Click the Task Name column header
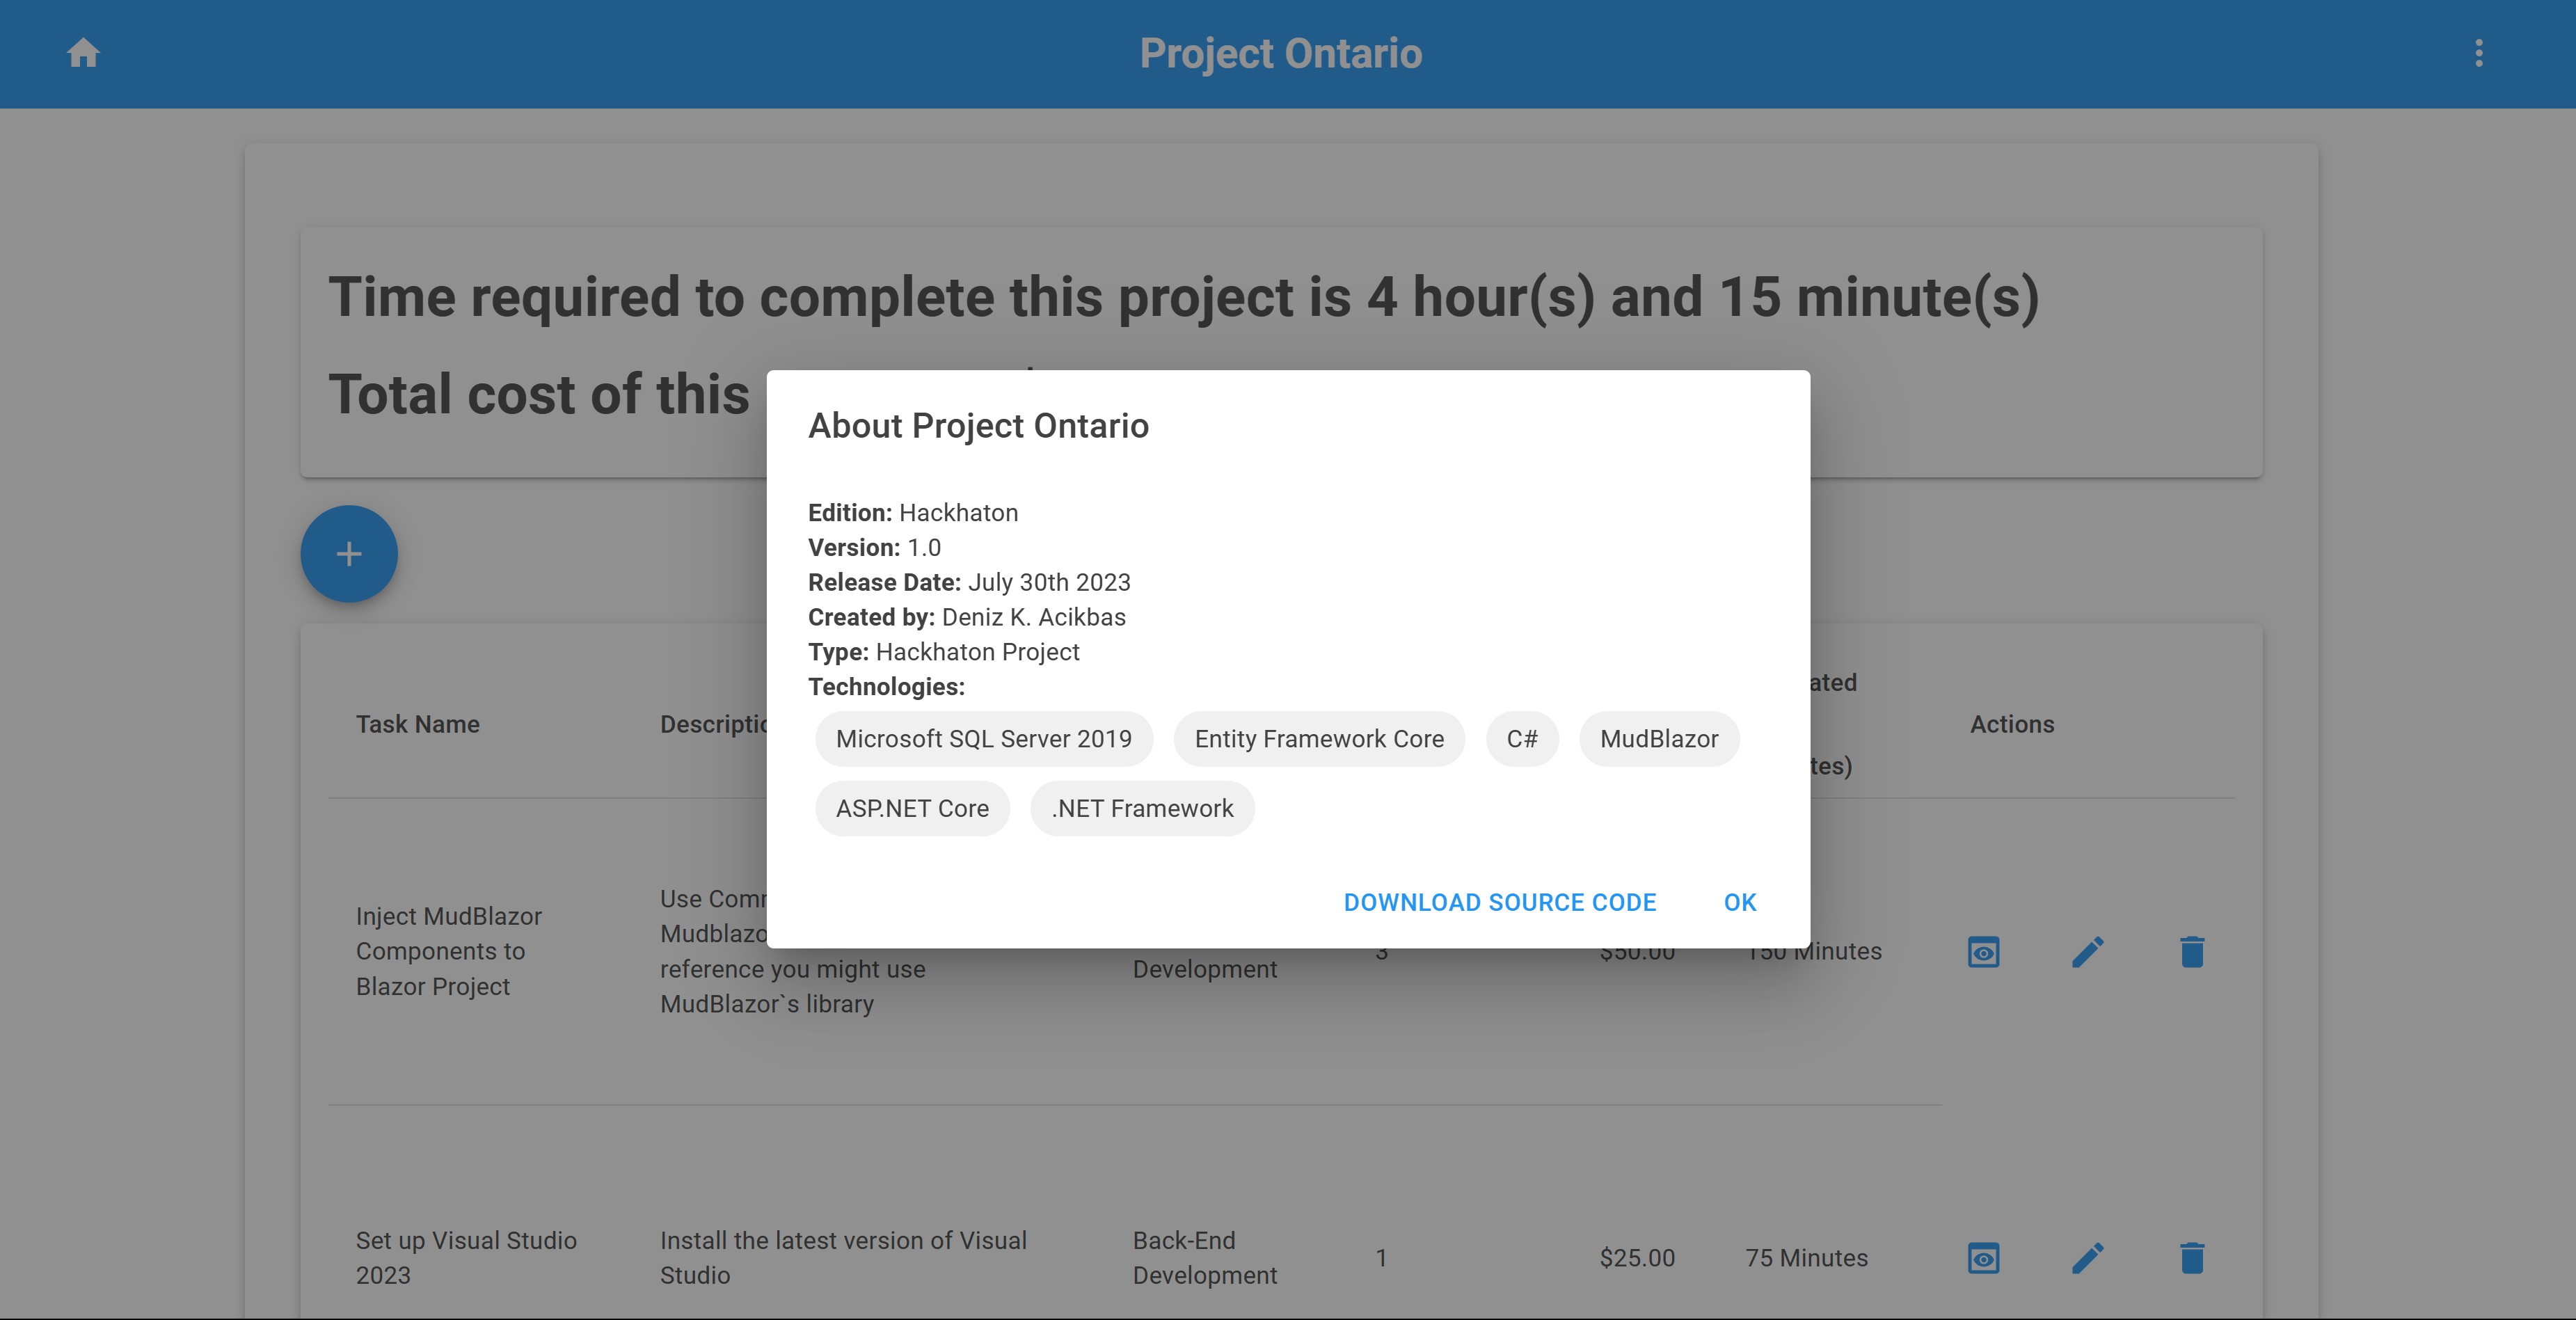The height and width of the screenshot is (1320, 2576). 417,724
